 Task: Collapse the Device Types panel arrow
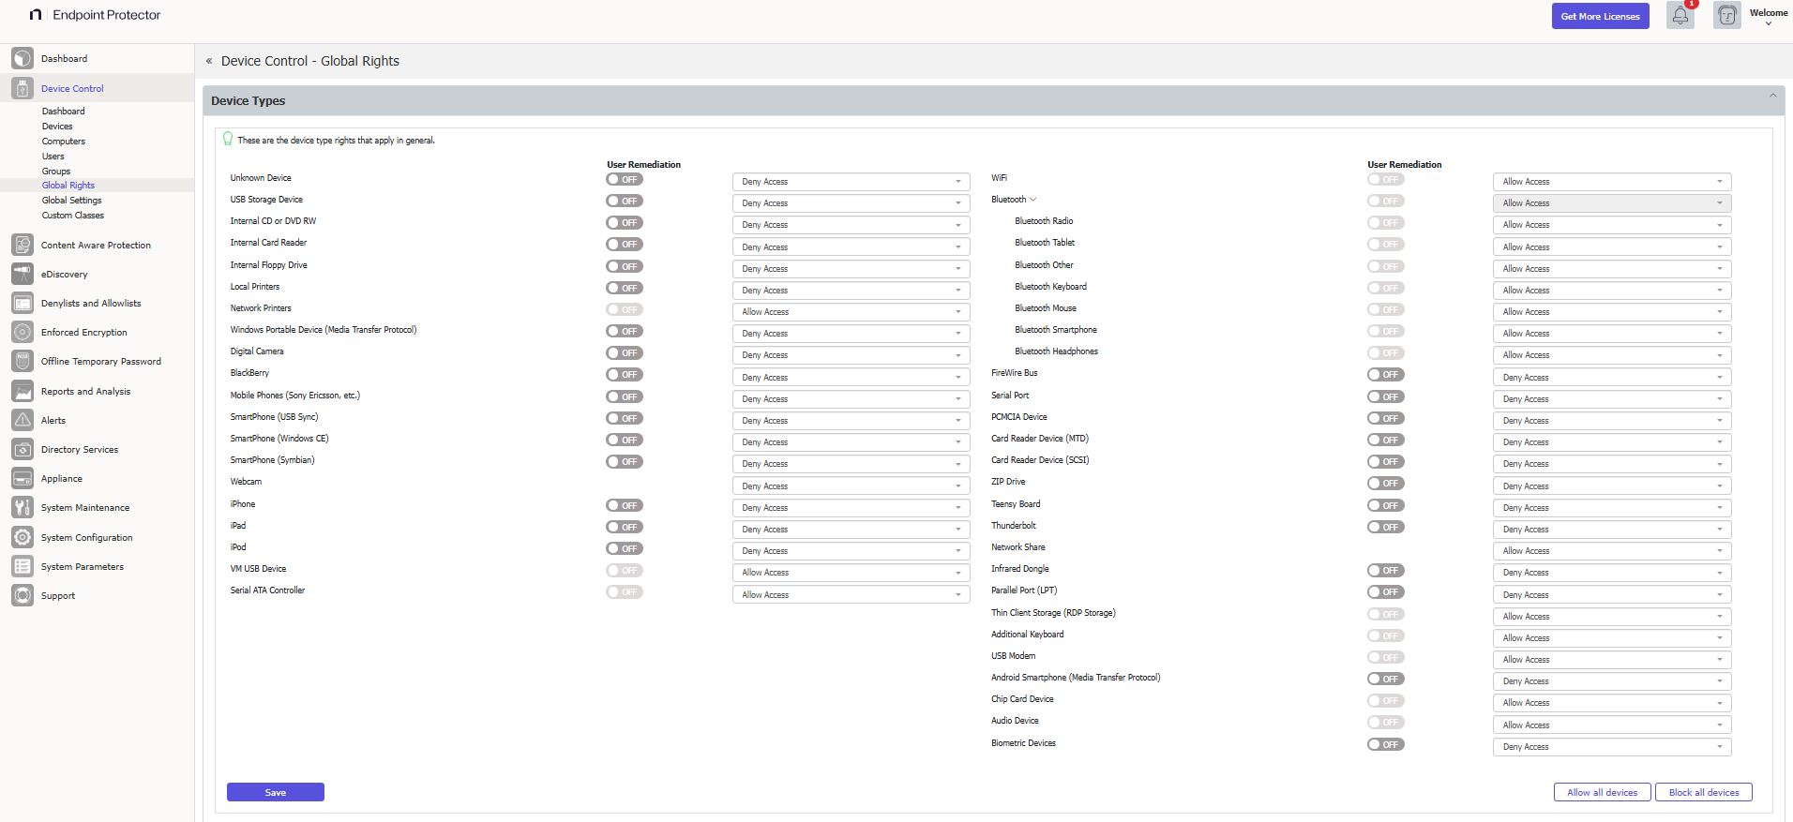pyautogui.click(x=1772, y=96)
